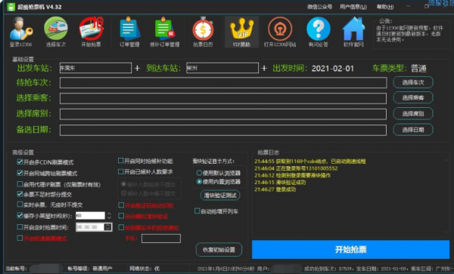454x274 pixels.
Task: Select 使用默认浏览器 radio button
Action: [199, 173]
